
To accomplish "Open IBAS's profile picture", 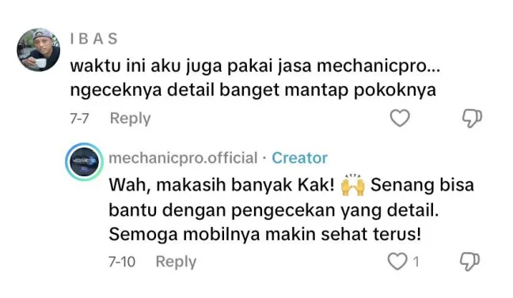I will point(39,50).
